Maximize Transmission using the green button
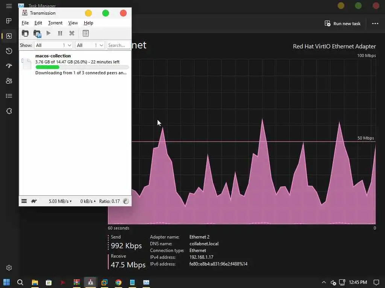This screenshot has height=288, width=385. 106,13
